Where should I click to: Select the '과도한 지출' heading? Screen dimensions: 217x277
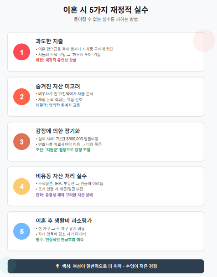(49, 41)
